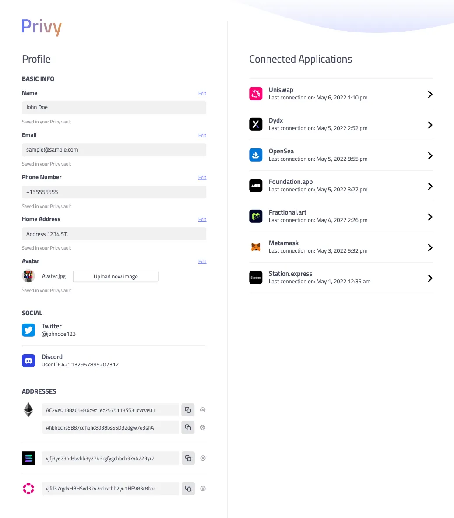
Task: Click the Upload new image button
Action: coord(116,277)
